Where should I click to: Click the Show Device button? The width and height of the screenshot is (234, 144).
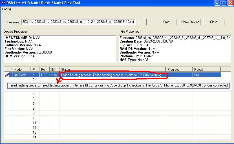pos(190,22)
